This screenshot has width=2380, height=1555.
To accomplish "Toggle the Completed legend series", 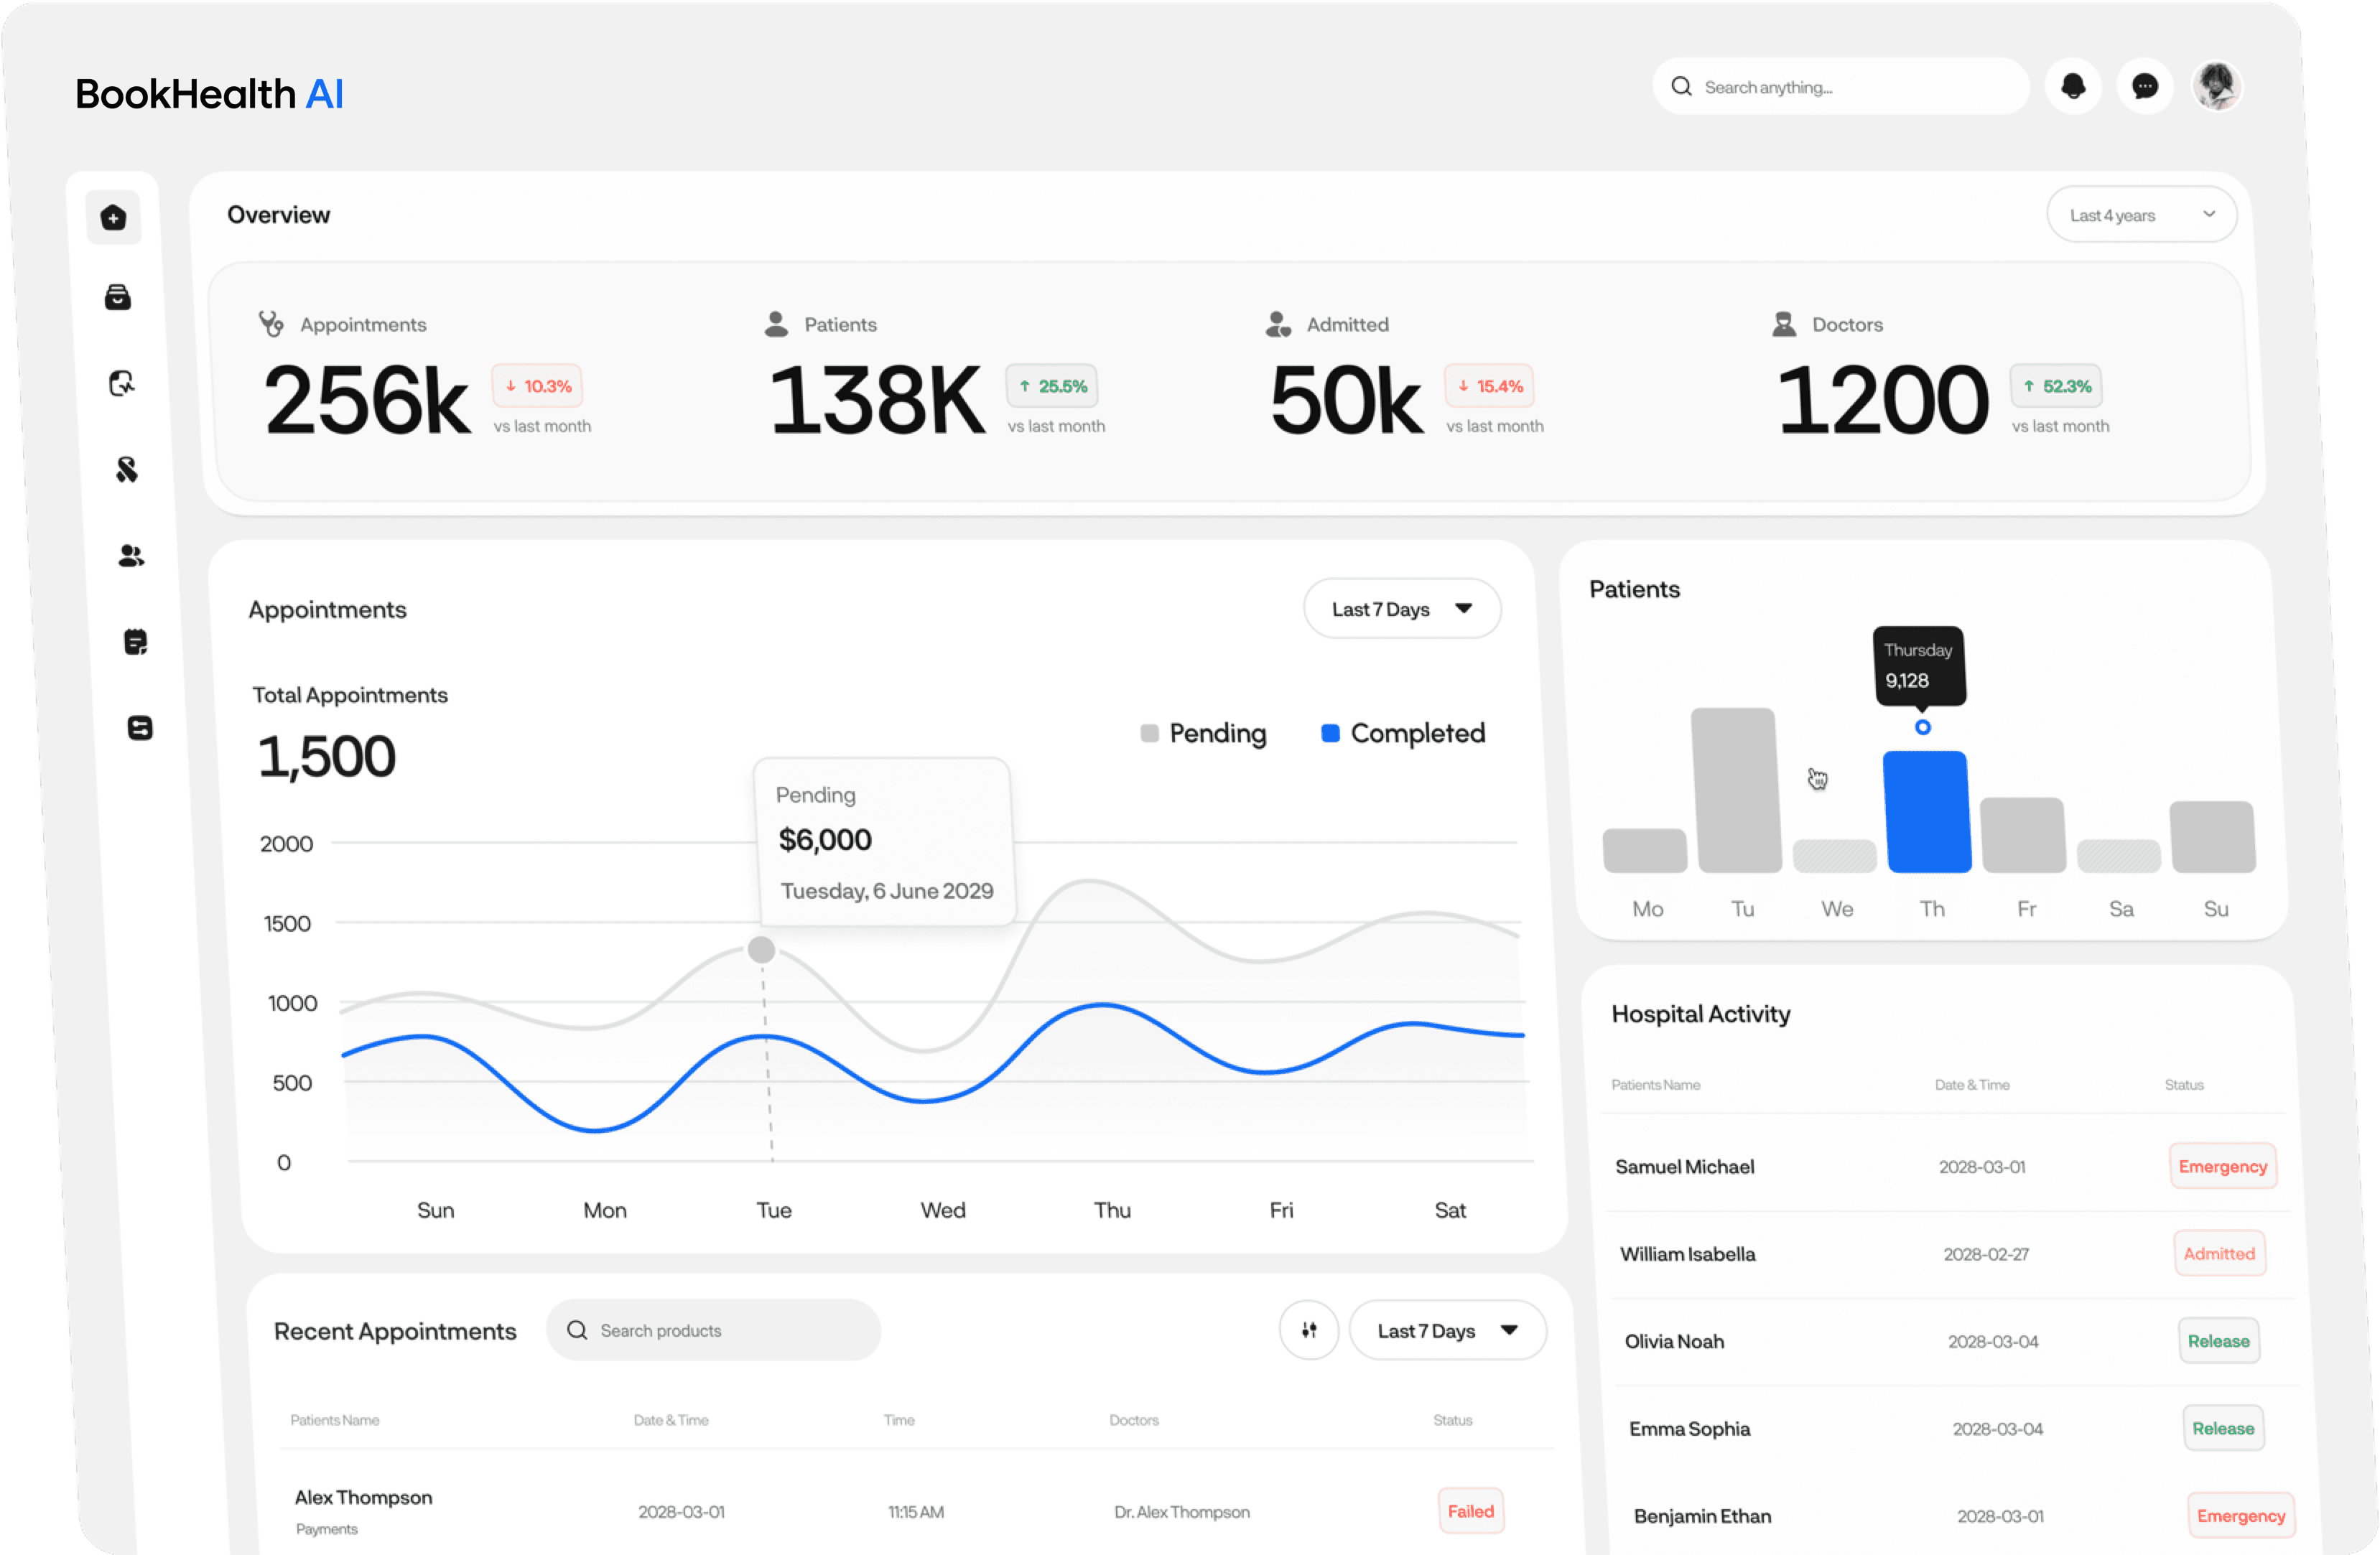I will coord(1403,734).
